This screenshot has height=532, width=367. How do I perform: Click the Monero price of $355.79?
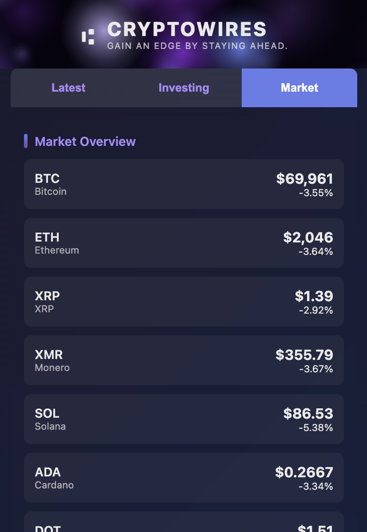click(x=304, y=355)
